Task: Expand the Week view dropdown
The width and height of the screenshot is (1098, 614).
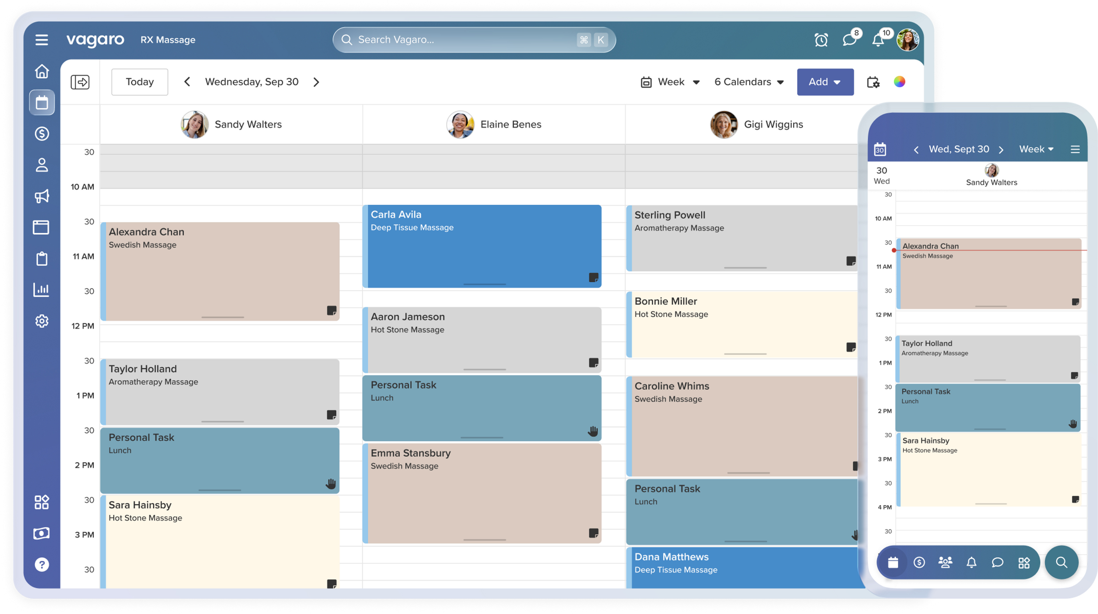Action: [x=670, y=82]
